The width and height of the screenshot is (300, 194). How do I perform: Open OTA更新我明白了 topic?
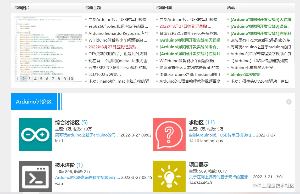pyautogui.click(x=118, y=54)
